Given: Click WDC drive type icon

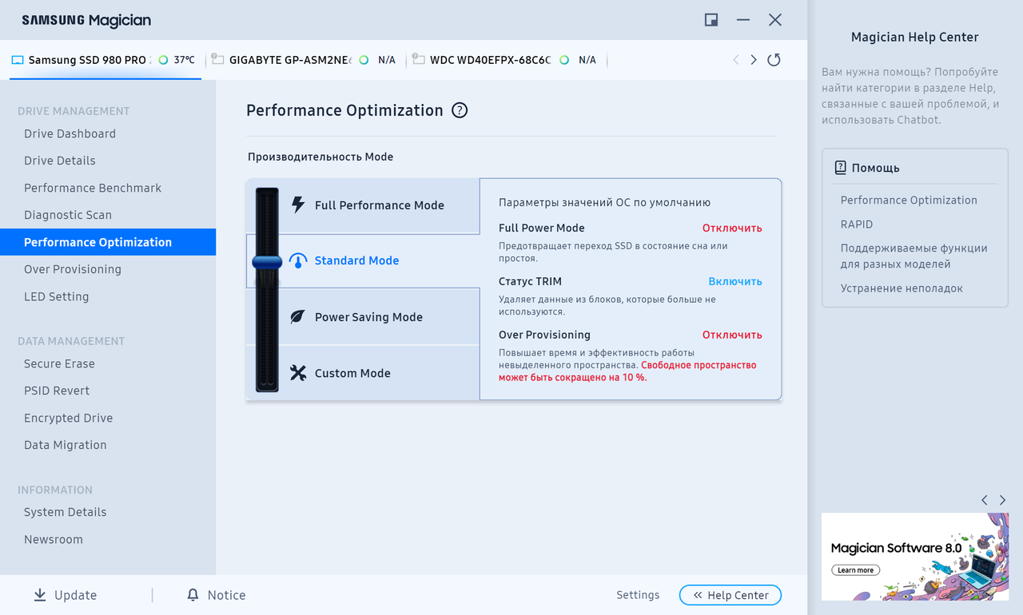Looking at the screenshot, I should (x=418, y=60).
